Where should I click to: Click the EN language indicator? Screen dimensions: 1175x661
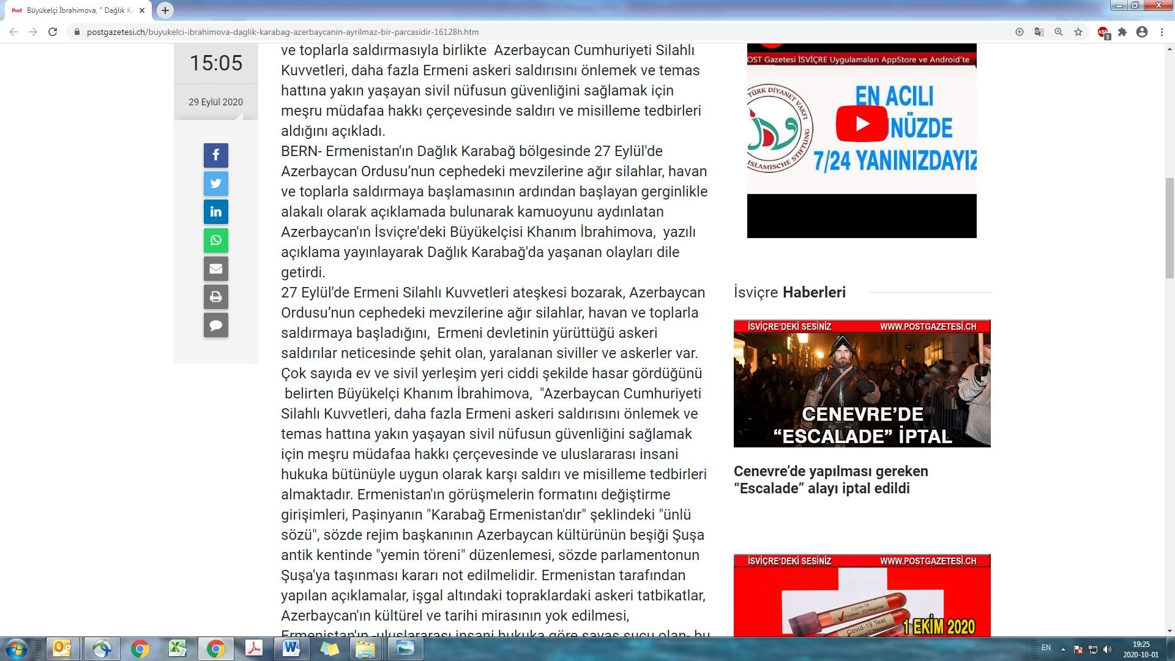1046,648
